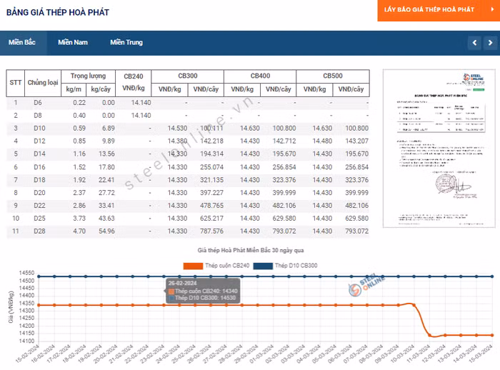Select the D12 row label

click(x=39, y=141)
